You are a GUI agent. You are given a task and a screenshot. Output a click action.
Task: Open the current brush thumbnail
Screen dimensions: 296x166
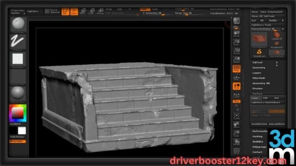[18, 24]
